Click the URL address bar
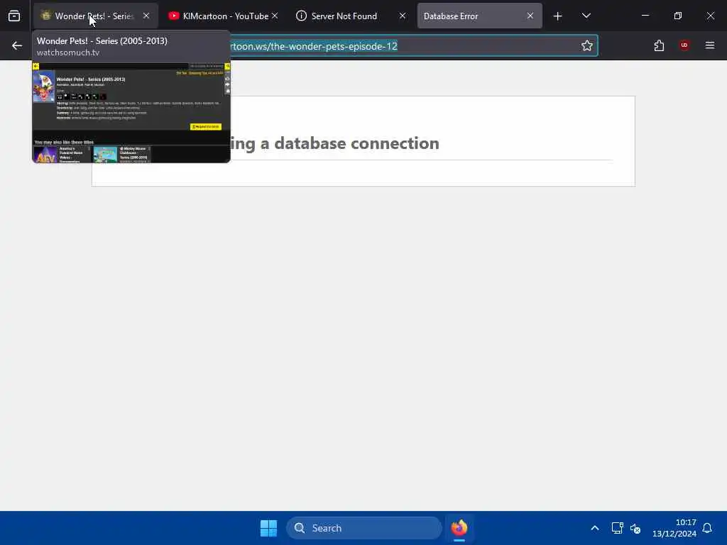 click(x=403, y=46)
